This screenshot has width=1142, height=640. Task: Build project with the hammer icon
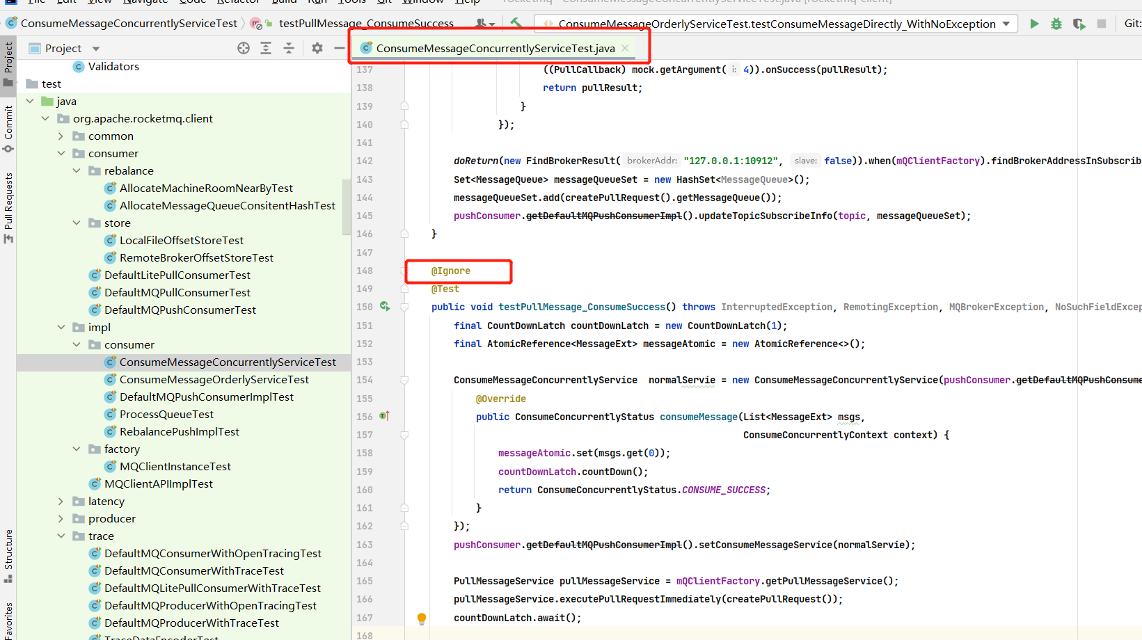tap(516, 23)
